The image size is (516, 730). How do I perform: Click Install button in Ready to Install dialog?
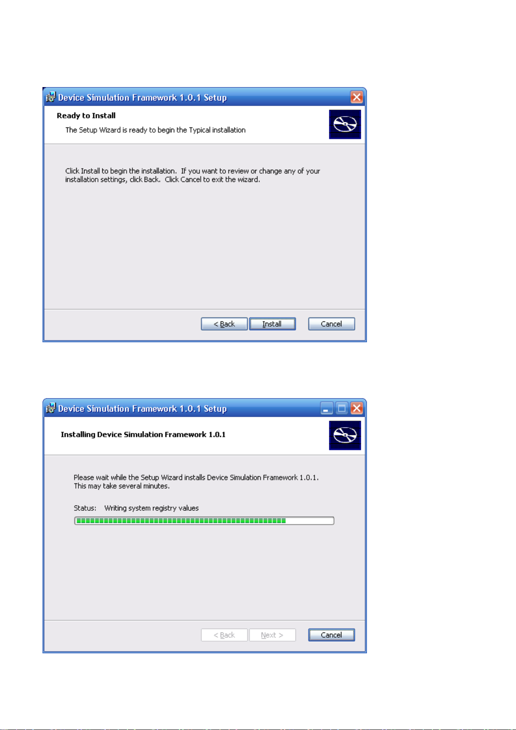tap(272, 324)
